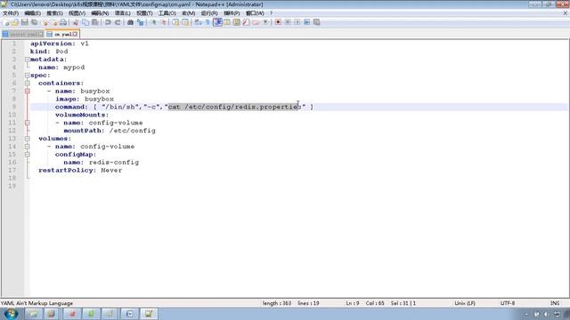
Task: Open the Replace dialog from the toolbar
Action: coord(140,22)
